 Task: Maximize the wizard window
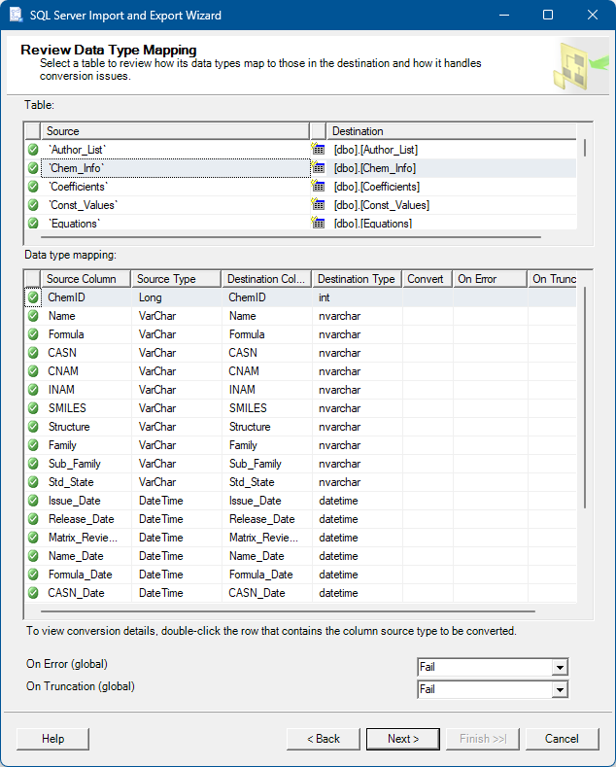548,15
